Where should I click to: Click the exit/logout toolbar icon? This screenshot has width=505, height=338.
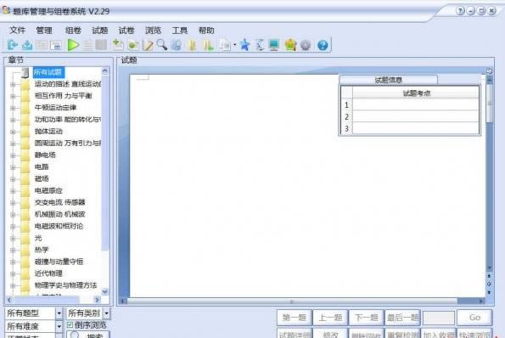pos(13,45)
